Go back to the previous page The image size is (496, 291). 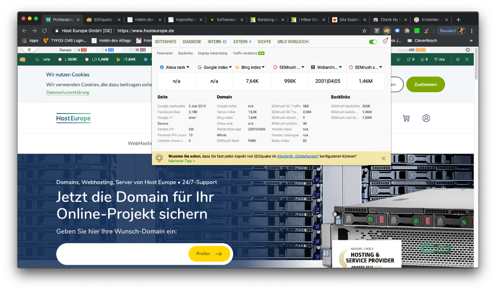pos(24,31)
